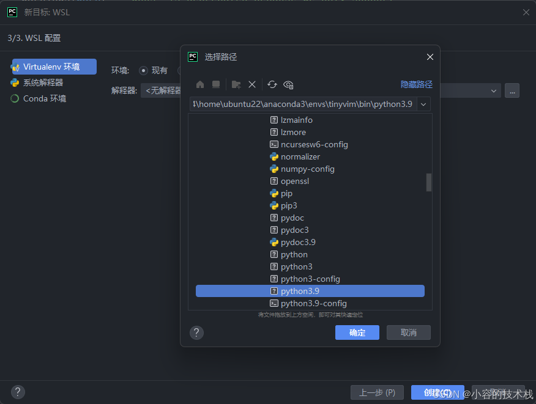Screen dimensions: 536x404
Task: Click the openssl file icon
Action: click(274, 181)
